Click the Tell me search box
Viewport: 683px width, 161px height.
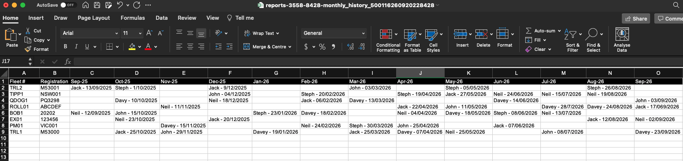point(240,18)
